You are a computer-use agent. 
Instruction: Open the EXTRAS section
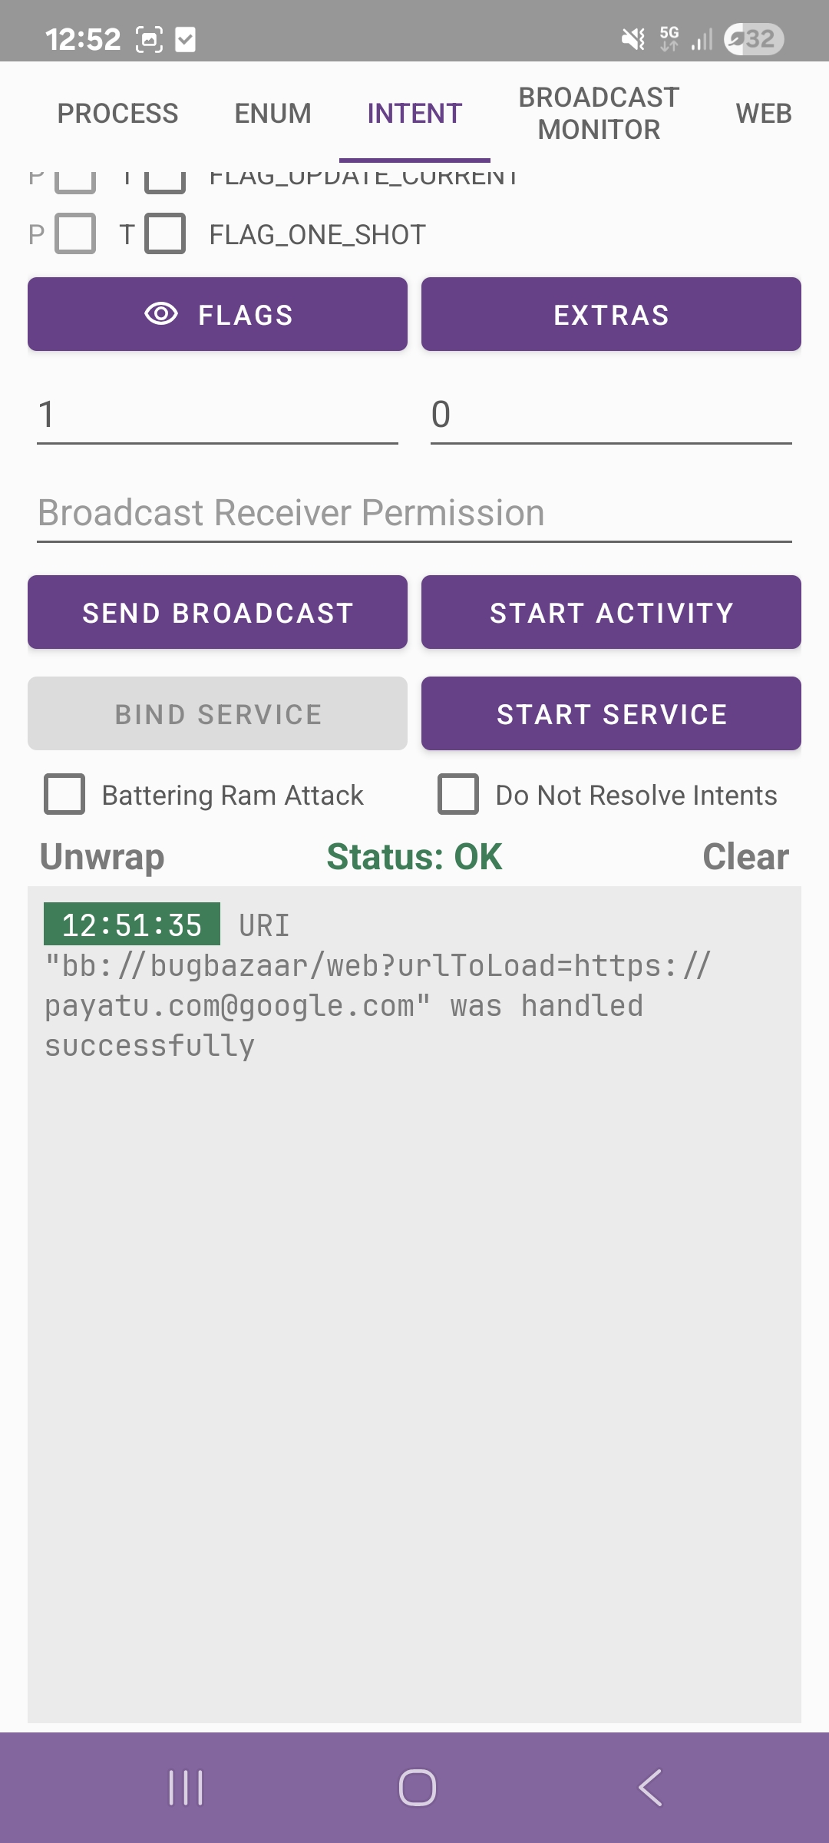tap(611, 314)
